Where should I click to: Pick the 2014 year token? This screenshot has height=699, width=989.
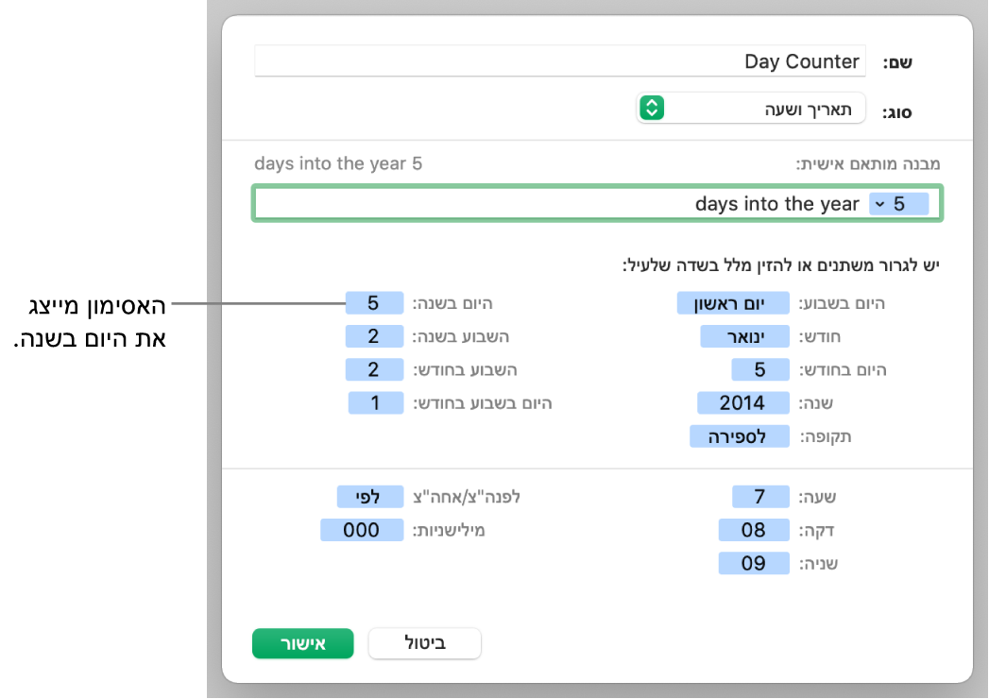tap(743, 402)
